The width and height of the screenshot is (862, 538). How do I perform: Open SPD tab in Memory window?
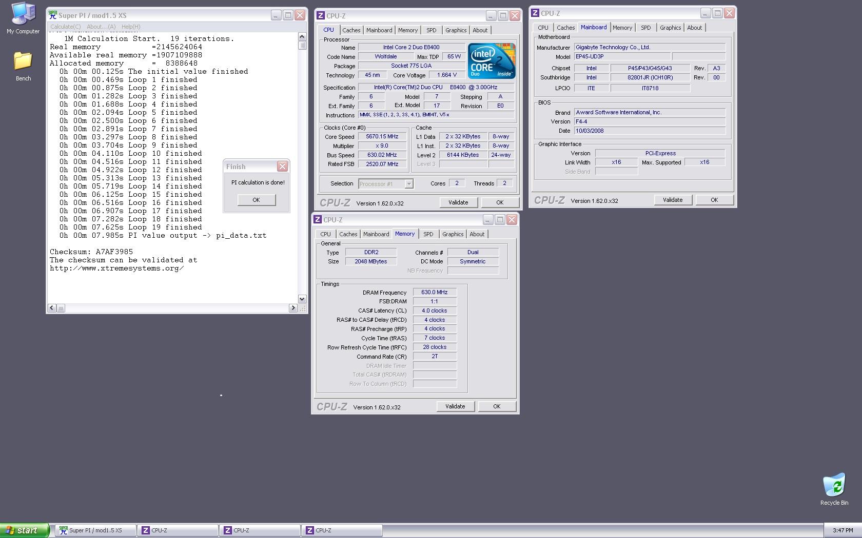point(428,234)
